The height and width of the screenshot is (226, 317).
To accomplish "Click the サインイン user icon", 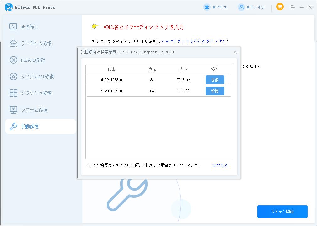I will coord(241,7).
